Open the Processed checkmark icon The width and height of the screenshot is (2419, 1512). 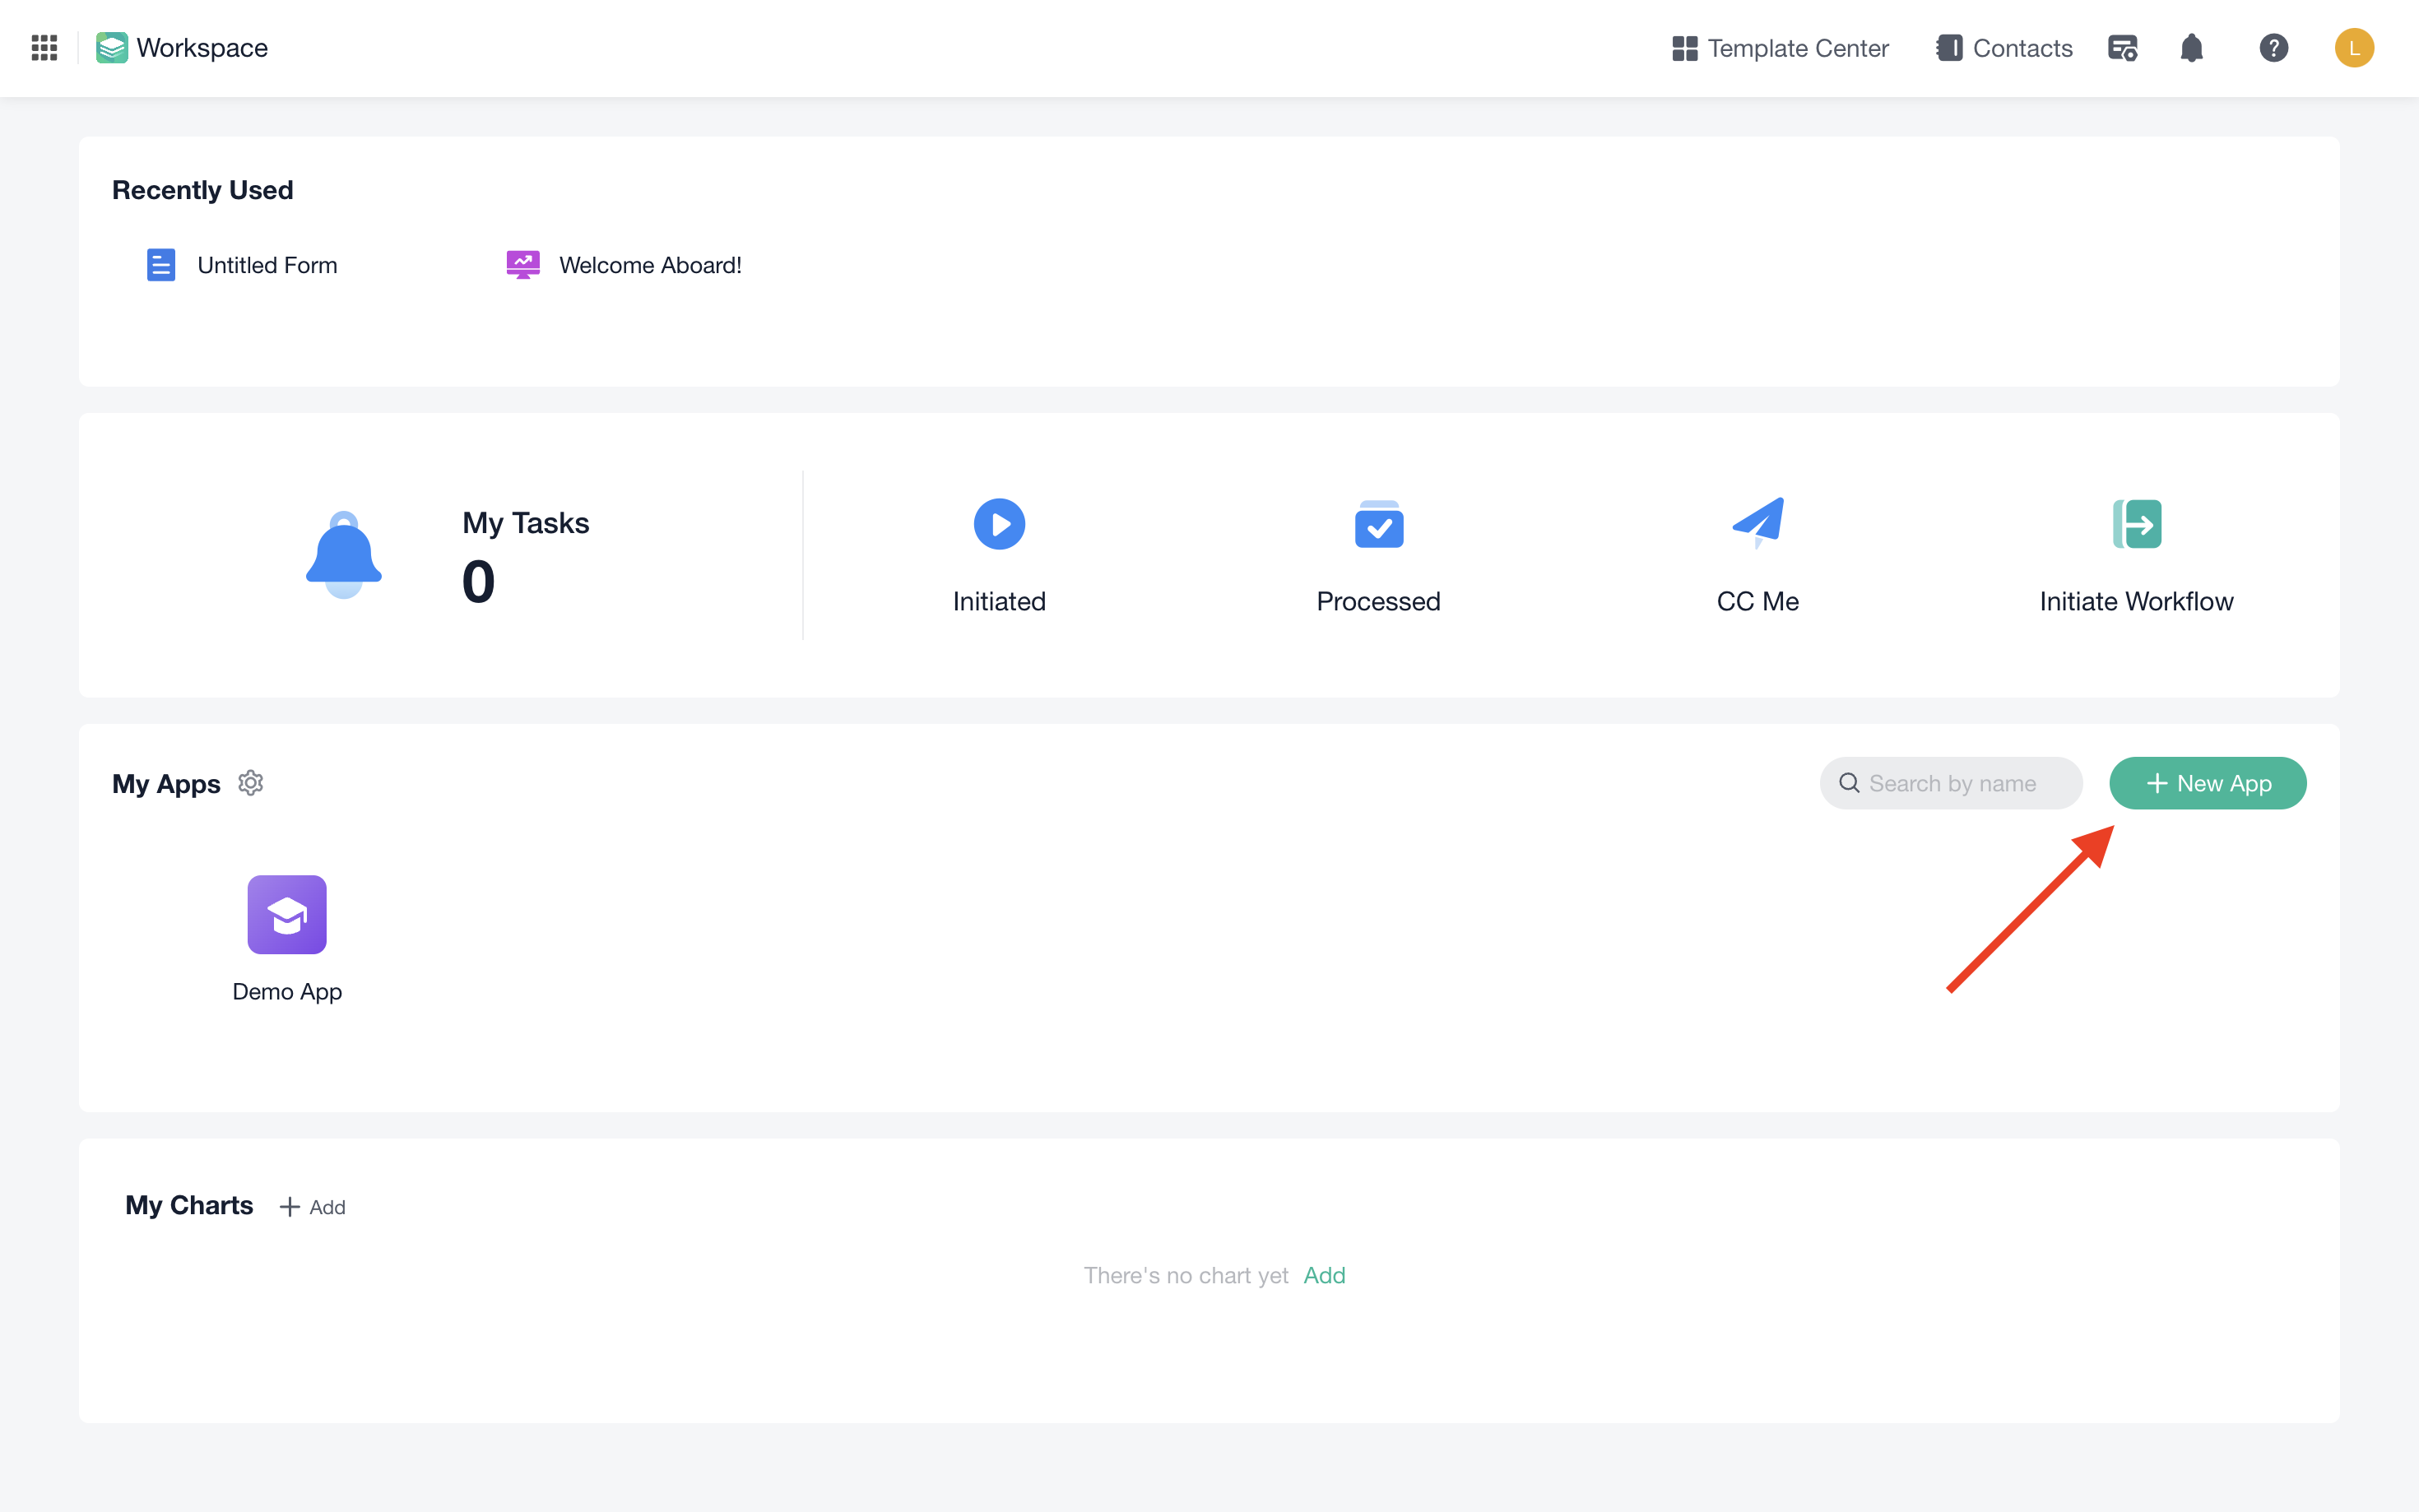point(1378,524)
